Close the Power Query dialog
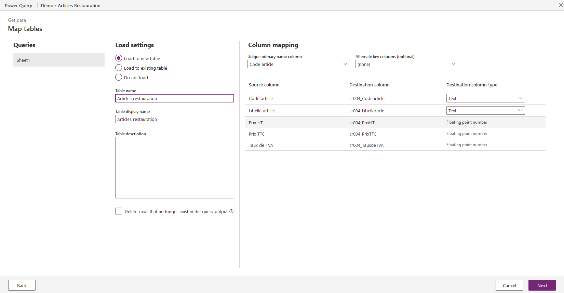 pos(561,5)
